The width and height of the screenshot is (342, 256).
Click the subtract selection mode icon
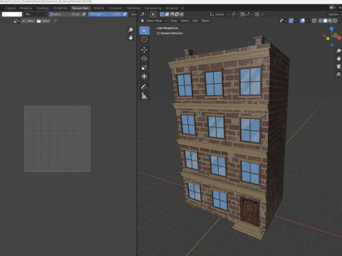172,14
